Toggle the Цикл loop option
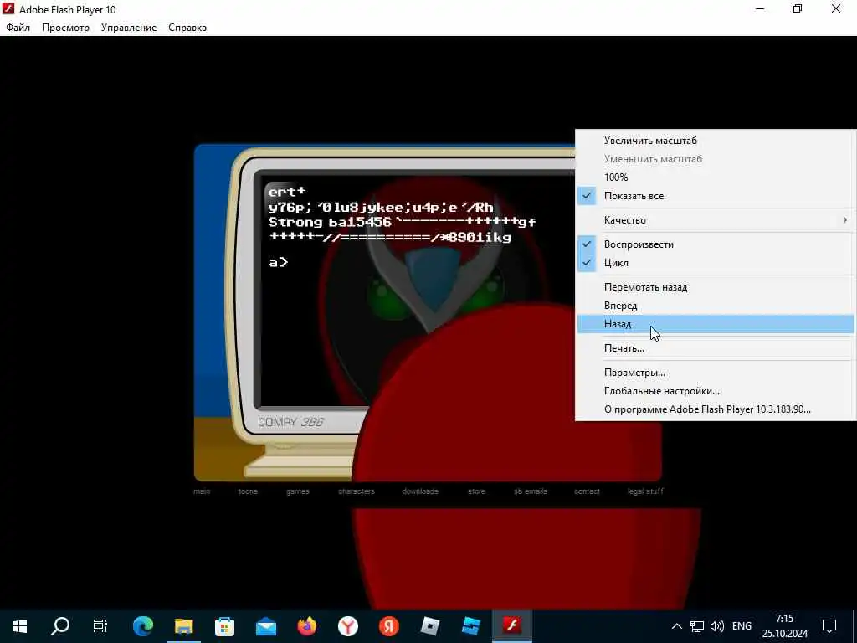857x643 pixels. pos(716,262)
